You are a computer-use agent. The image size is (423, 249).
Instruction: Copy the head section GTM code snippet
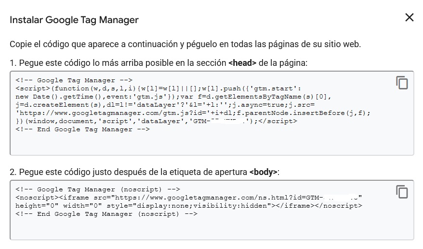click(x=402, y=82)
